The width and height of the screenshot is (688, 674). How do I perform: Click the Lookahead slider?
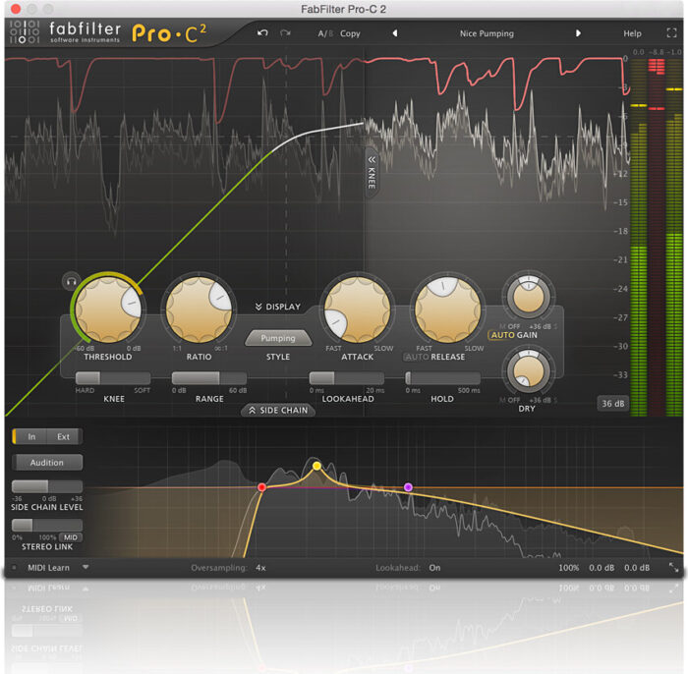[347, 378]
